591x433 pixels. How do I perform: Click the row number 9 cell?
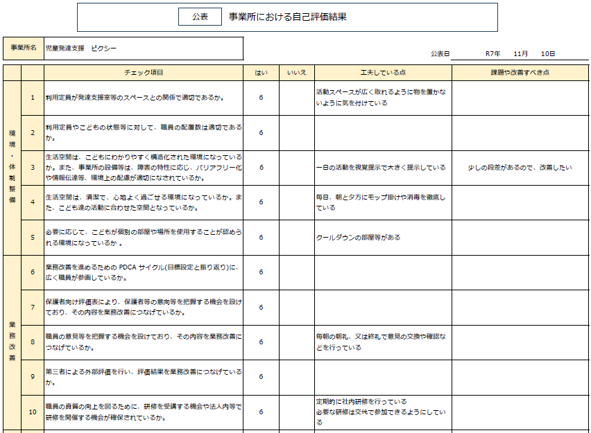[x=33, y=376]
